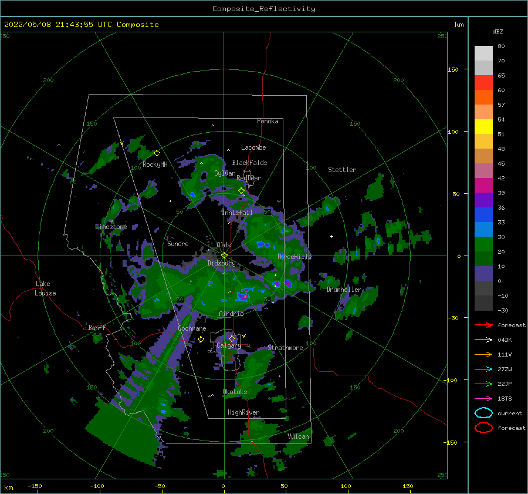
Task: Click the HighRiver city label
Action: point(243,412)
